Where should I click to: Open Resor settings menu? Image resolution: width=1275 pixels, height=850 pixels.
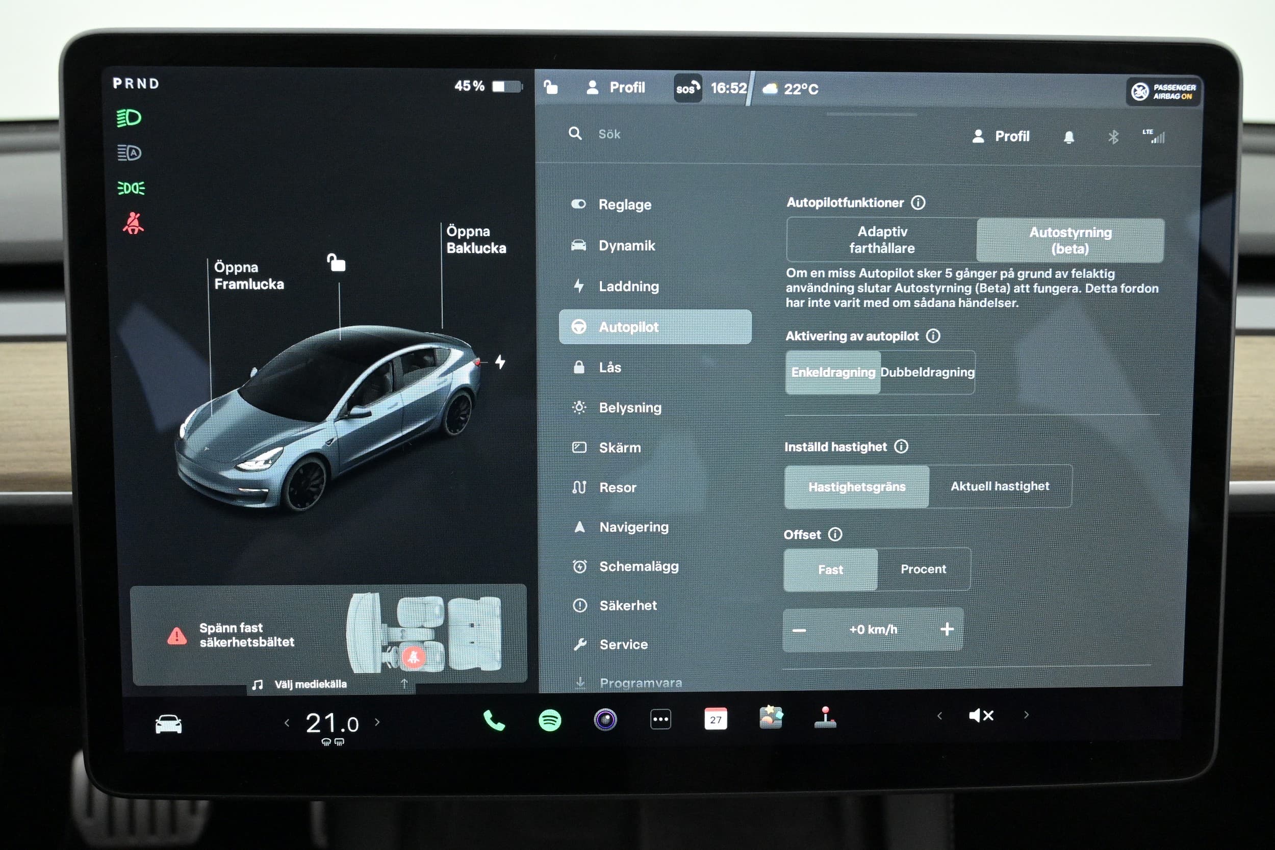tap(655, 488)
